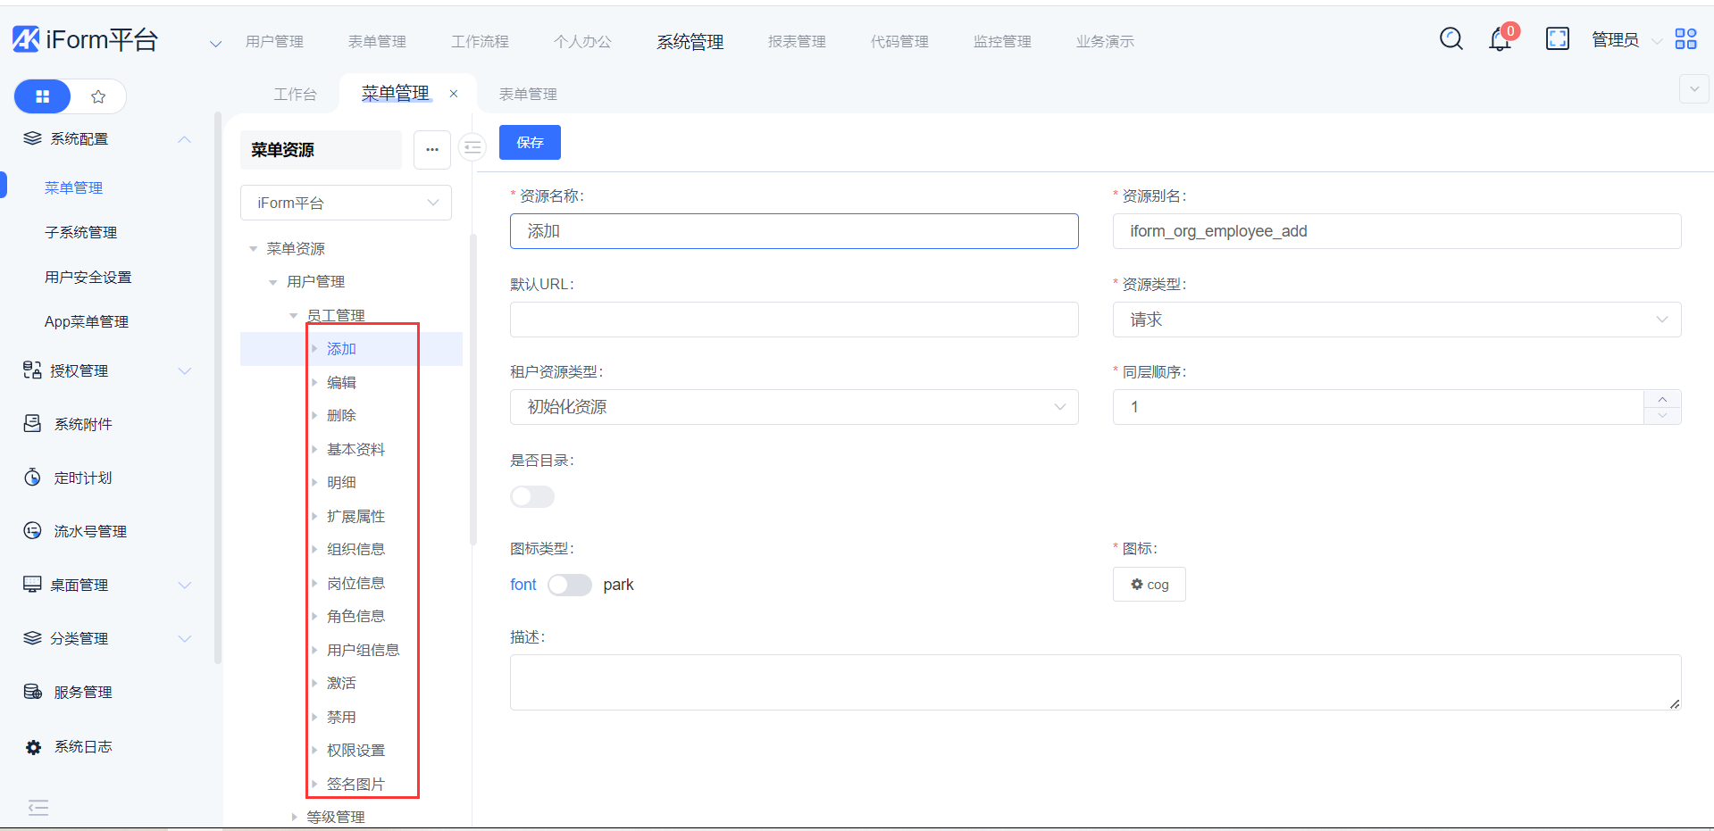This screenshot has width=1714, height=831.
Task: Collapse sidebar using bottom-left icon
Action: [38, 808]
